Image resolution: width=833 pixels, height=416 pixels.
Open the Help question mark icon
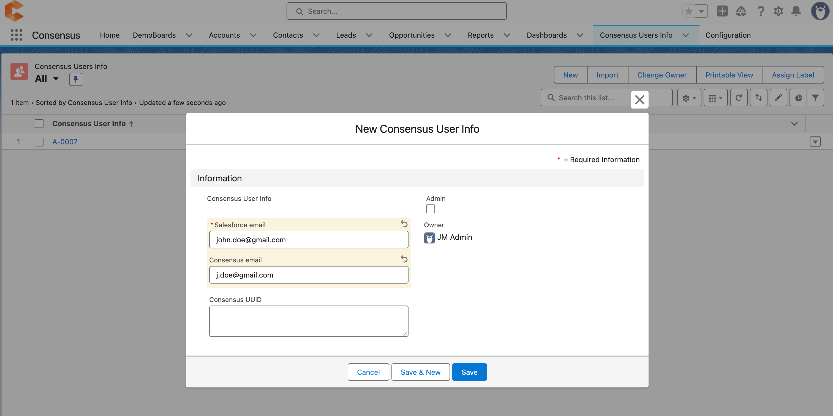click(x=761, y=11)
